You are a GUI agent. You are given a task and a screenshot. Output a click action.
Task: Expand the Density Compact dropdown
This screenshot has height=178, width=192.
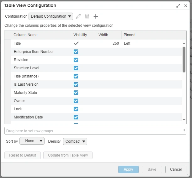(x=75, y=141)
